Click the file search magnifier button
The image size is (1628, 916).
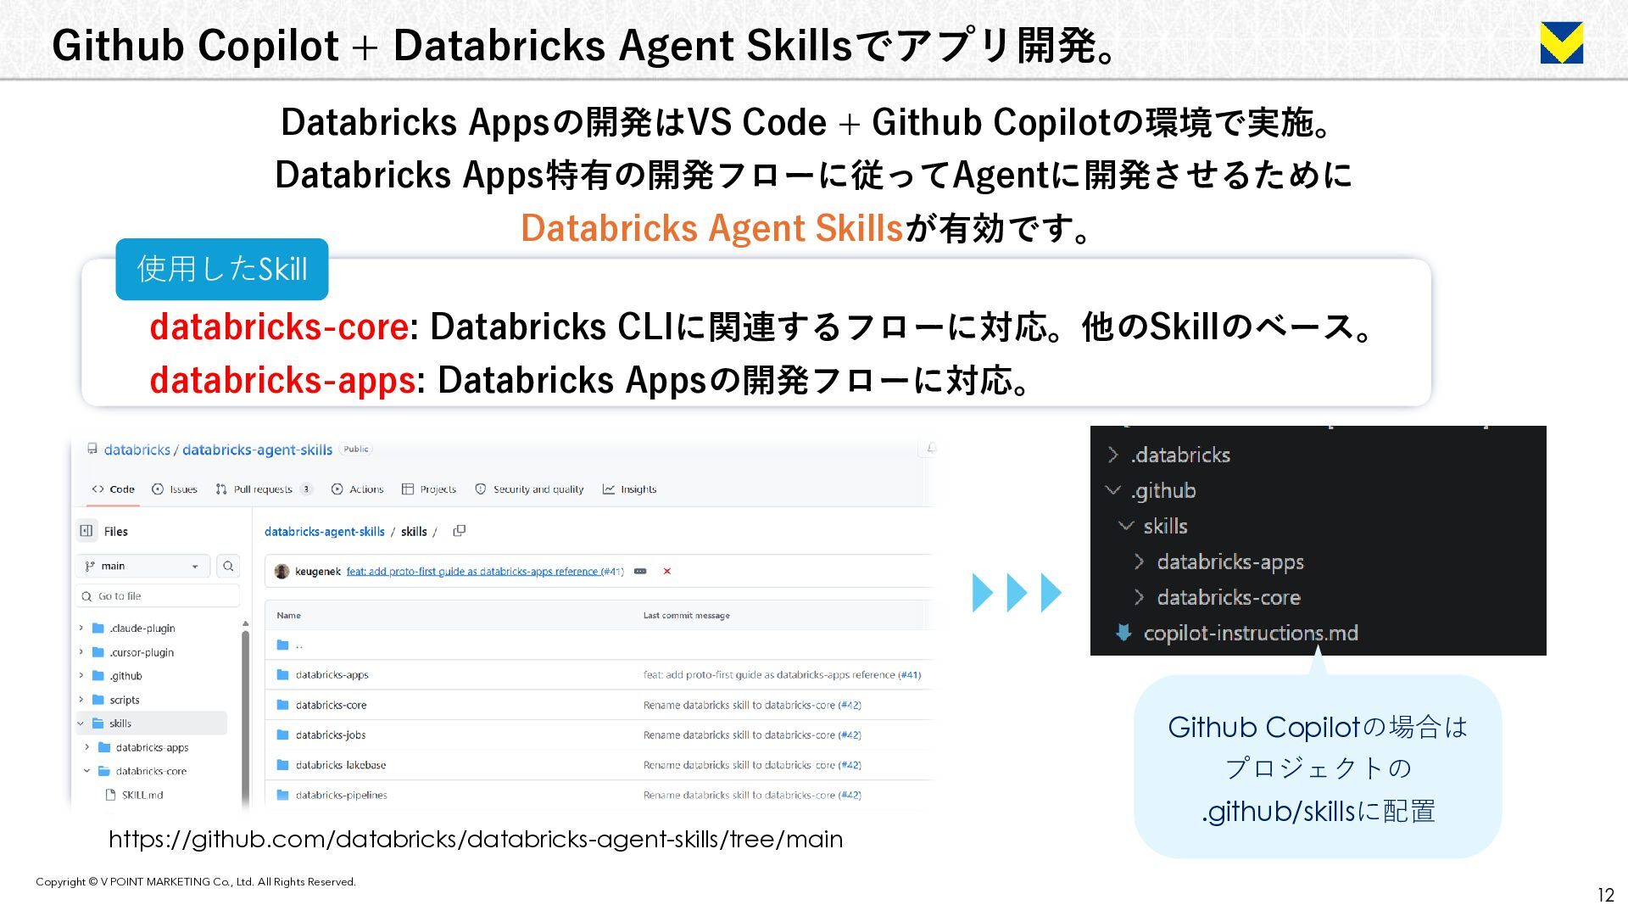point(228,566)
